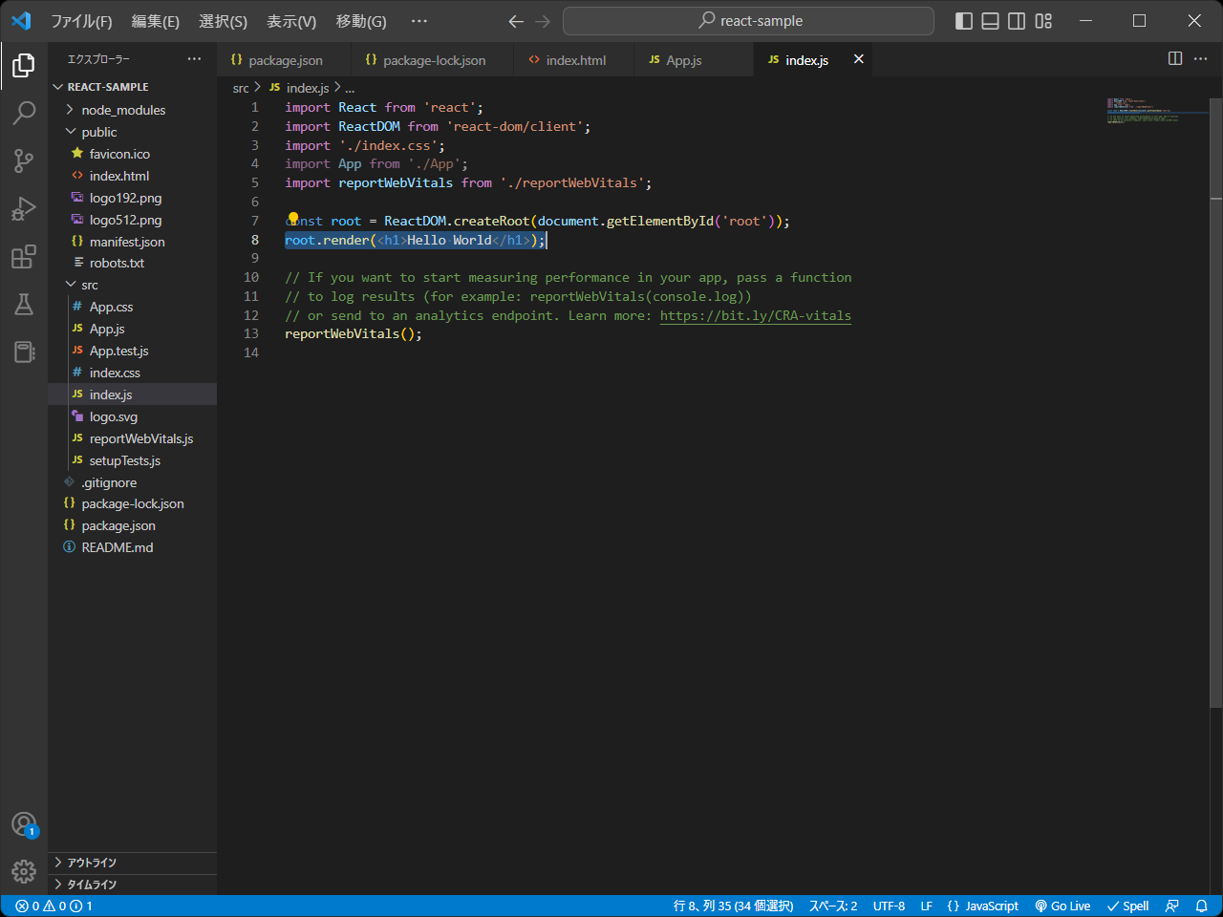Click the src breadcrumb segment
1223x917 pixels.
coord(241,88)
